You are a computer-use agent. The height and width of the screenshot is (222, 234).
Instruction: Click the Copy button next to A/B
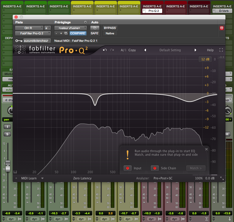(132, 50)
